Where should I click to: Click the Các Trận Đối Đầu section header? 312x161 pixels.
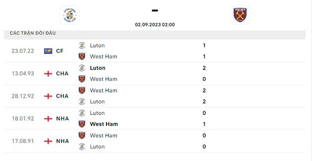(x=33, y=33)
